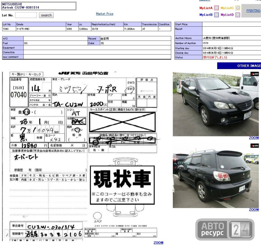Click the PRINTING link
The image size is (261, 247).
[253, 11]
